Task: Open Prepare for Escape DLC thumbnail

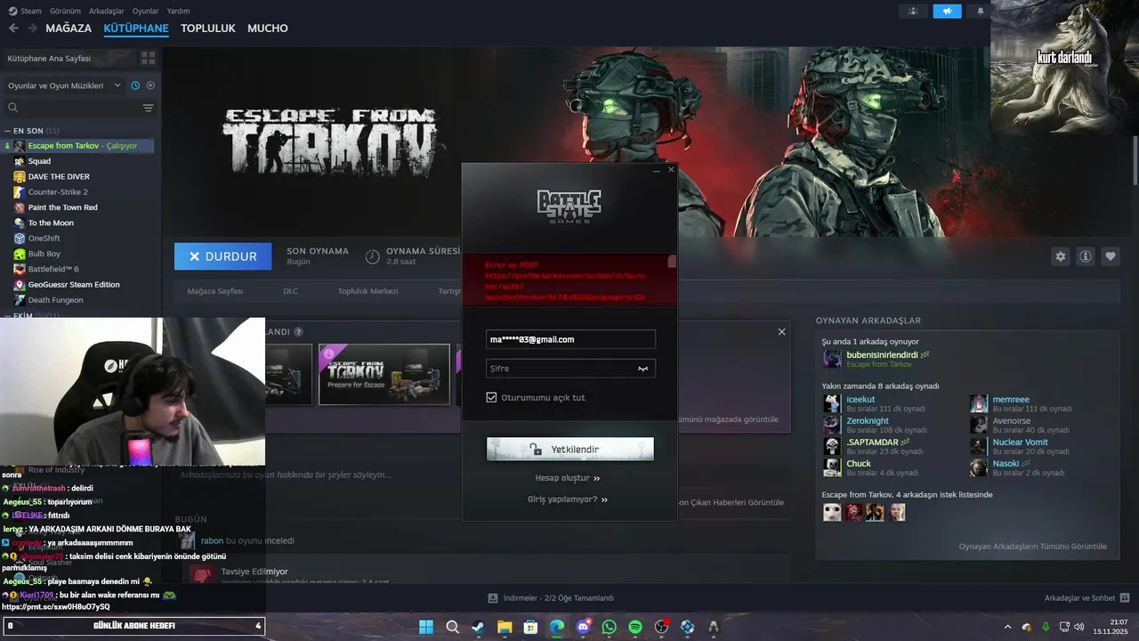Action: point(384,374)
